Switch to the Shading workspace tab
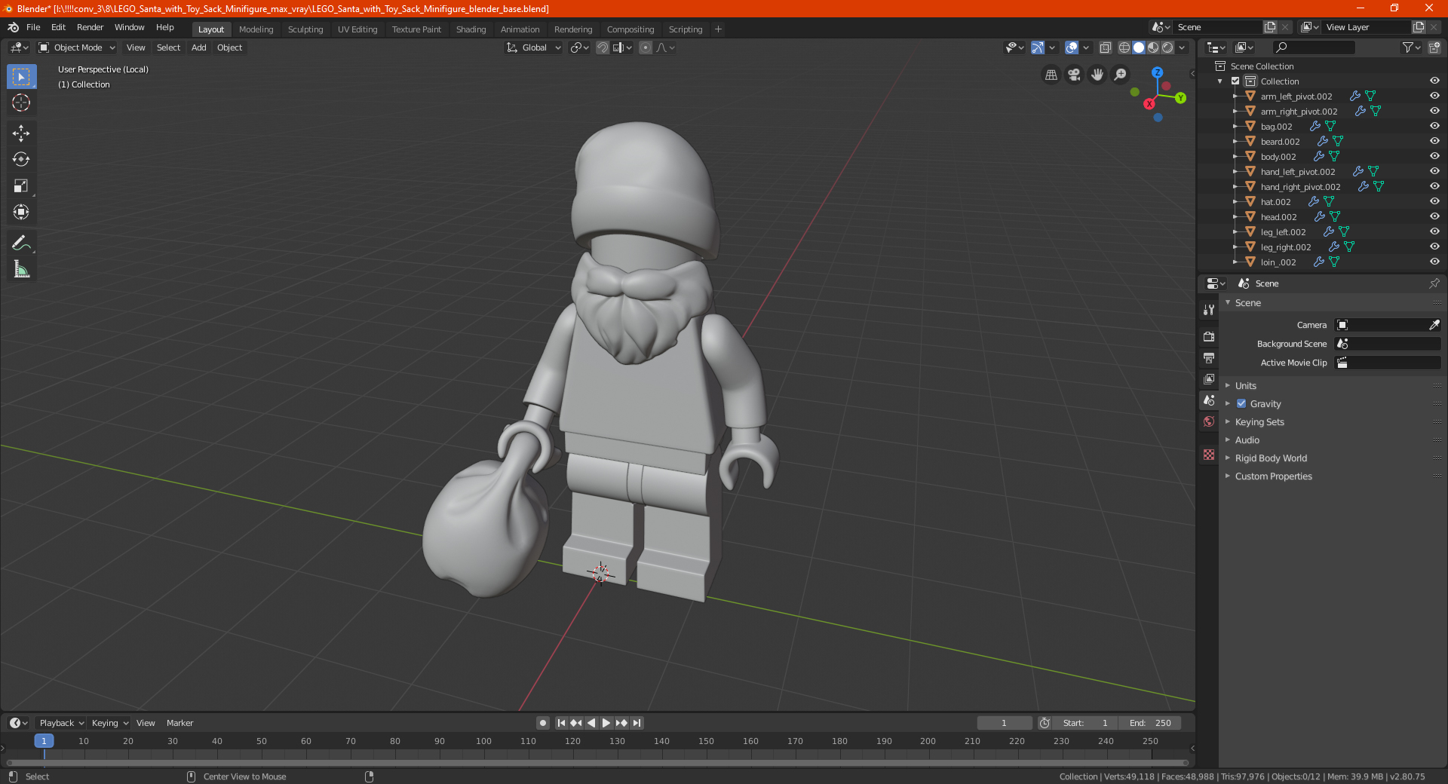1448x784 pixels. [x=471, y=29]
